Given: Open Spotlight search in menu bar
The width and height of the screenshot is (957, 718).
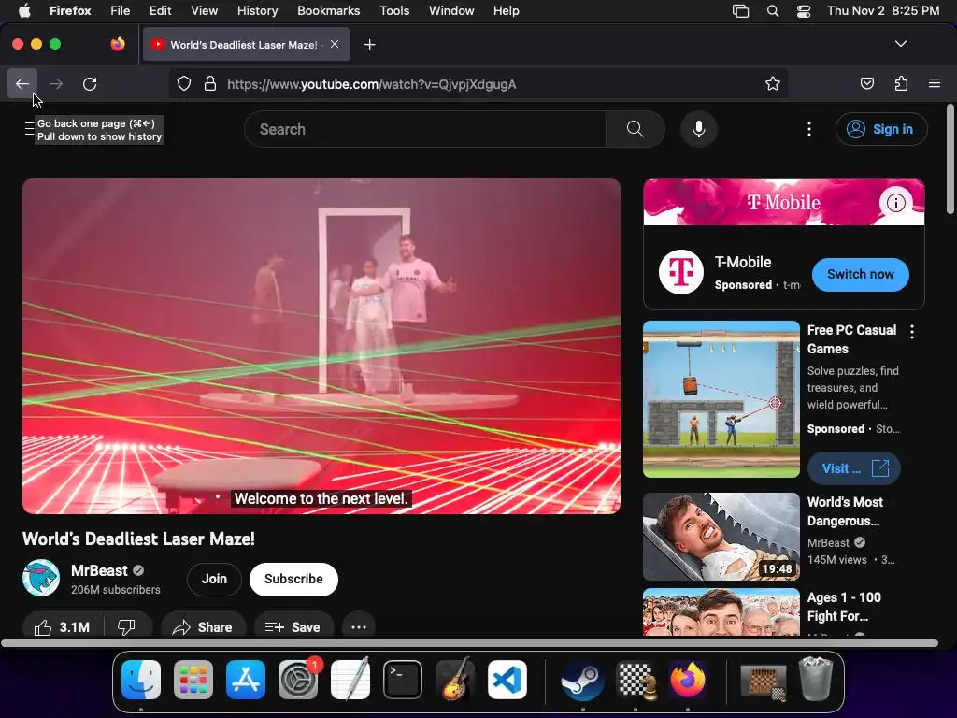Looking at the screenshot, I should [x=773, y=11].
